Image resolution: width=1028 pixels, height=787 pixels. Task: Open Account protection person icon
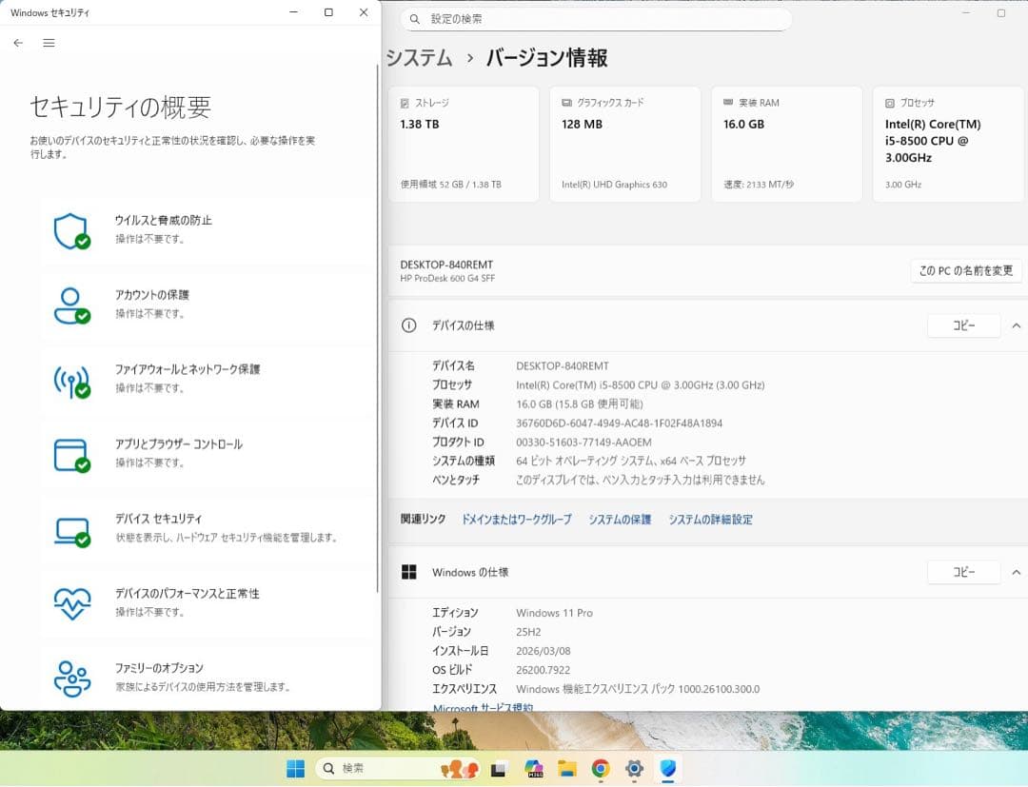click(x=71, y=306)
